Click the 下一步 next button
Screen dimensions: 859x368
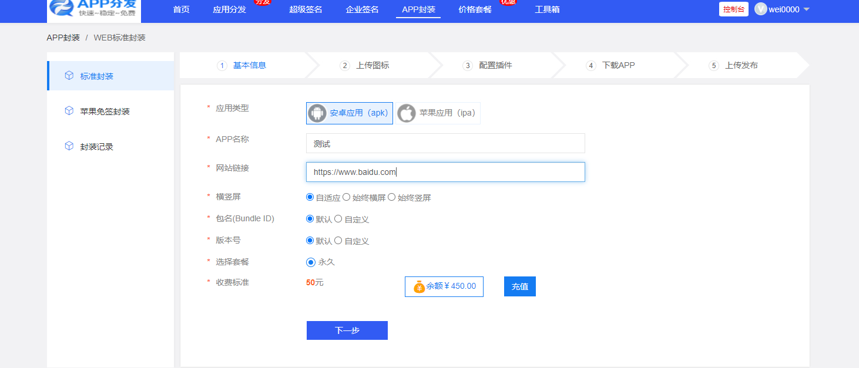(347, 330)
